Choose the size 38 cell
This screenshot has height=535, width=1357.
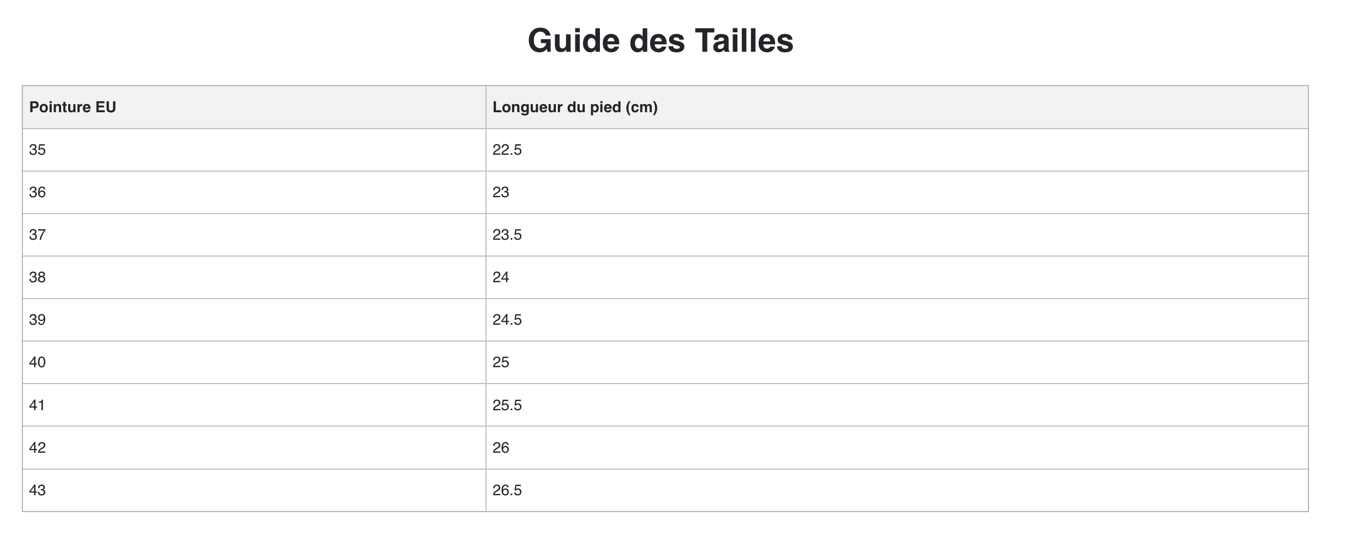coord(254,277)
